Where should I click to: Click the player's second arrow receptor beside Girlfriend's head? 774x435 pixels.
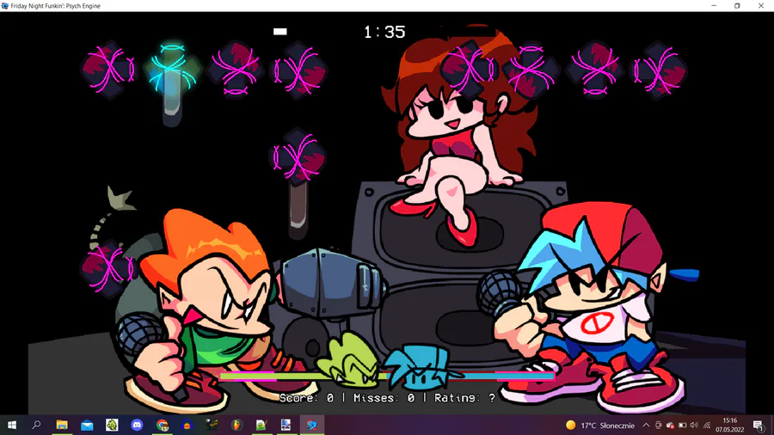(x=531, y=70)
